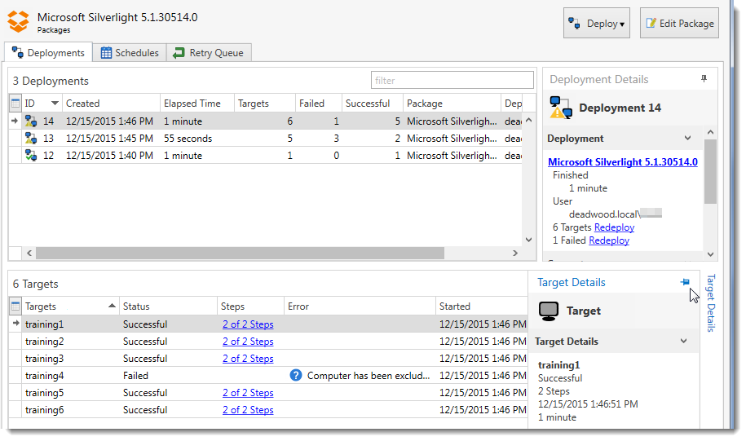Sort targets by Targets column header
This screenshot has width=746, height=441.
(x=70, y=306)
